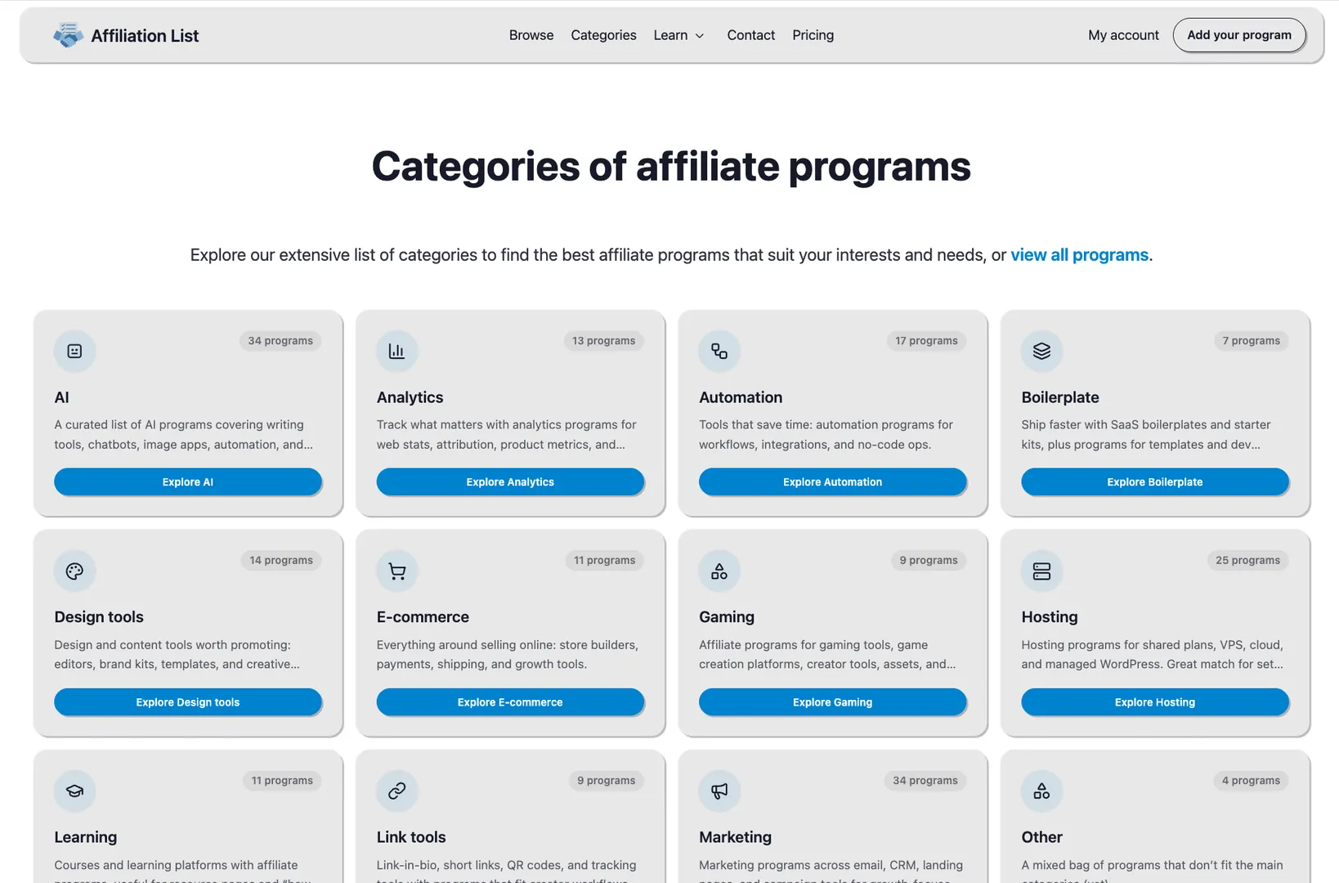
Task: Click the Other category shapes icon
Action: click(x=1041, y=791)
